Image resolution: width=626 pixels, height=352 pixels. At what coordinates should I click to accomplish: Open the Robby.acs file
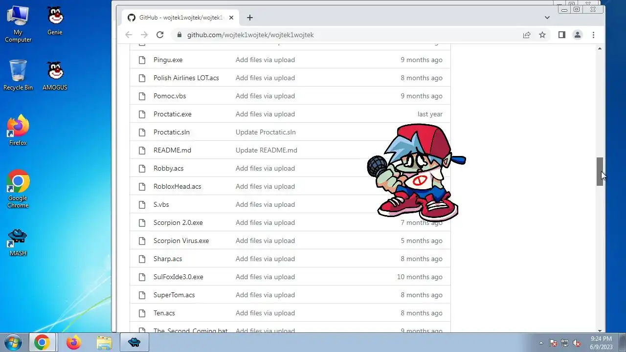169,168
